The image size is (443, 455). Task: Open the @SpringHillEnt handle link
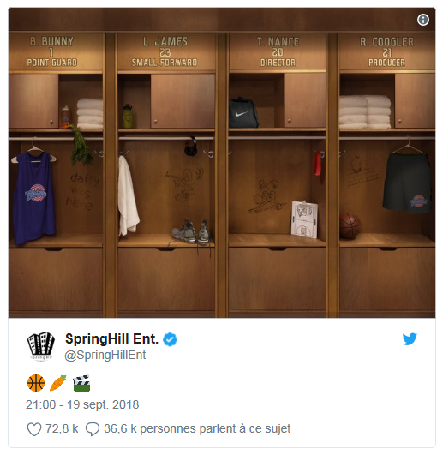(x=105, y=355)
